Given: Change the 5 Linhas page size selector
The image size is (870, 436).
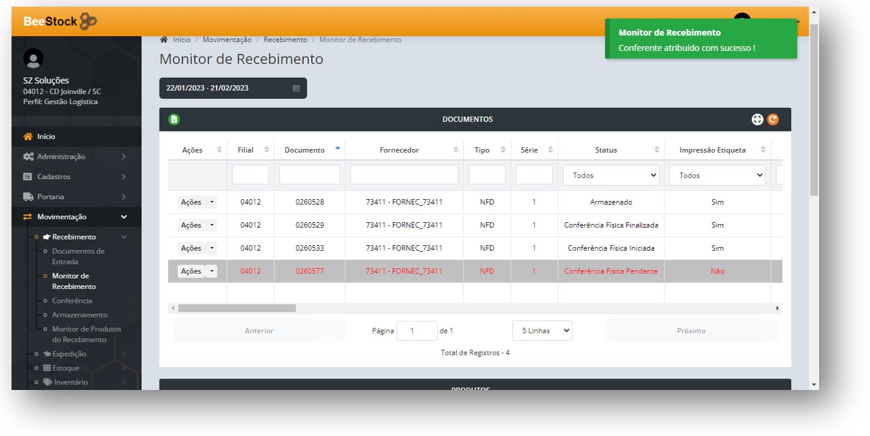Looking at the screenshot, I should coord(542,331).
